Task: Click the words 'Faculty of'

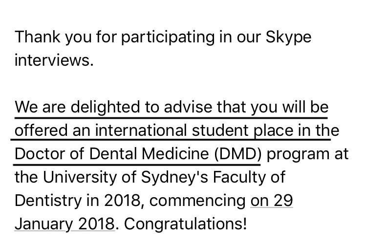Action: tap(249, 177)
